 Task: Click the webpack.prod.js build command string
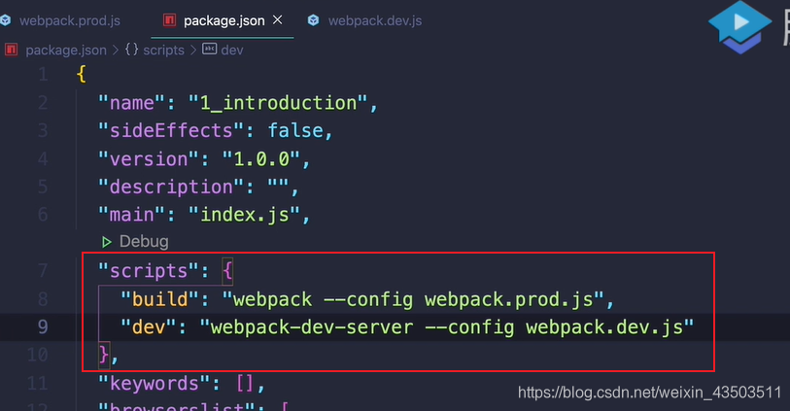pos(413,299)
